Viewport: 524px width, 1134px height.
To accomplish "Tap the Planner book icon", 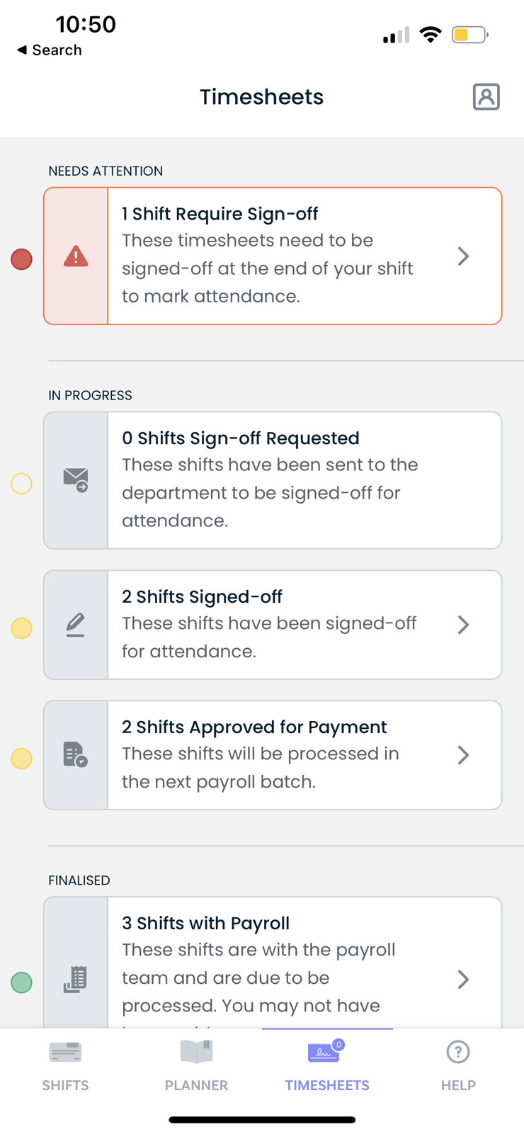I will (x=196, y=1052).
